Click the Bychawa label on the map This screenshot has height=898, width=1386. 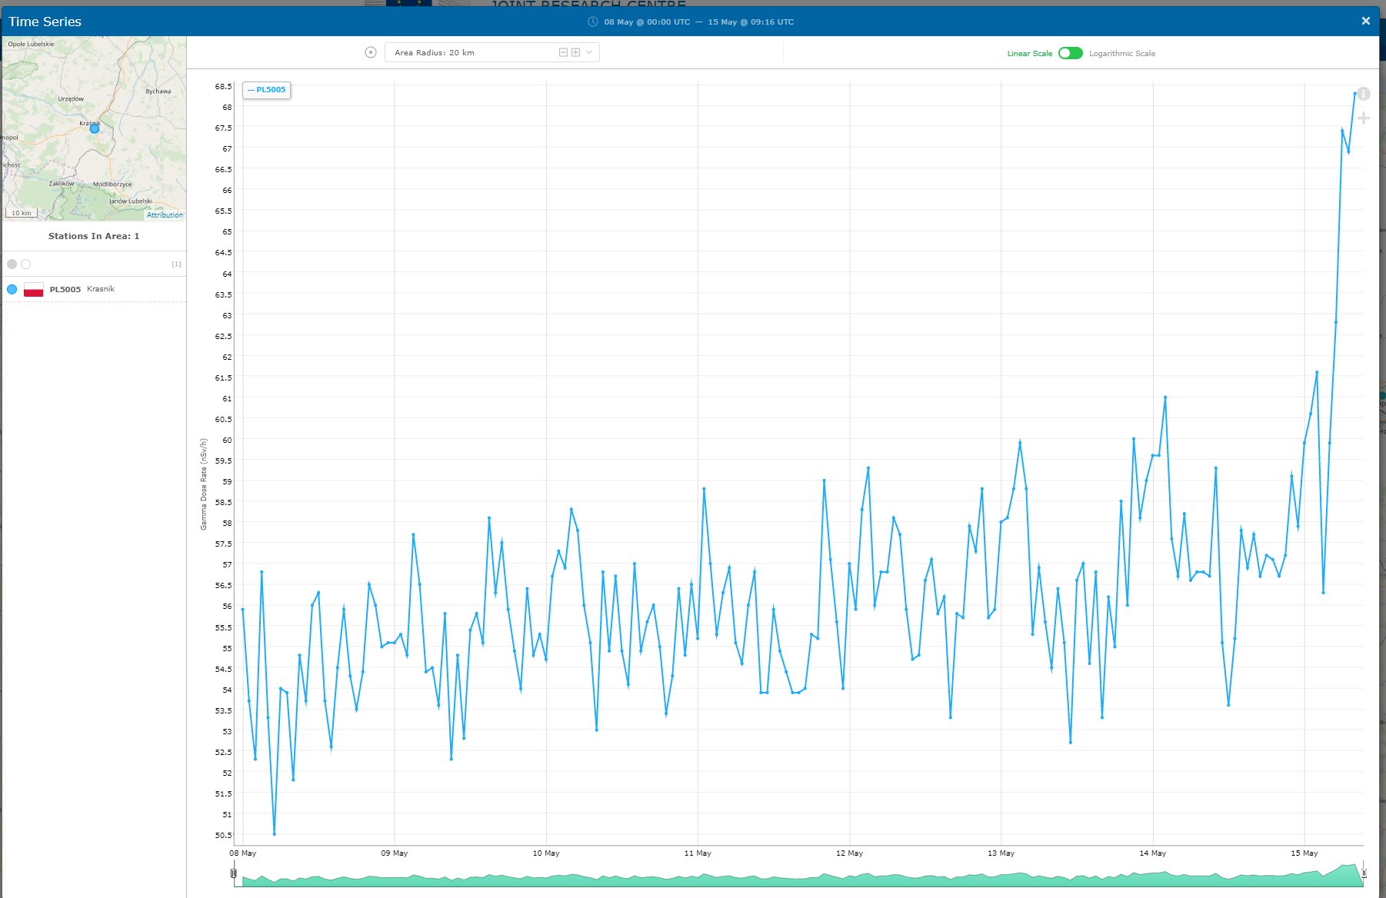(x=158, y=91)
